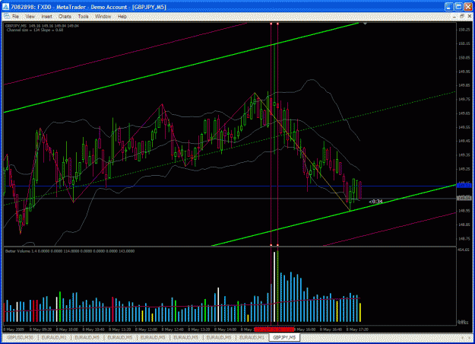Click the chart document icon beside File
This screenshot has width=475, height=344.
pos(7,16)
